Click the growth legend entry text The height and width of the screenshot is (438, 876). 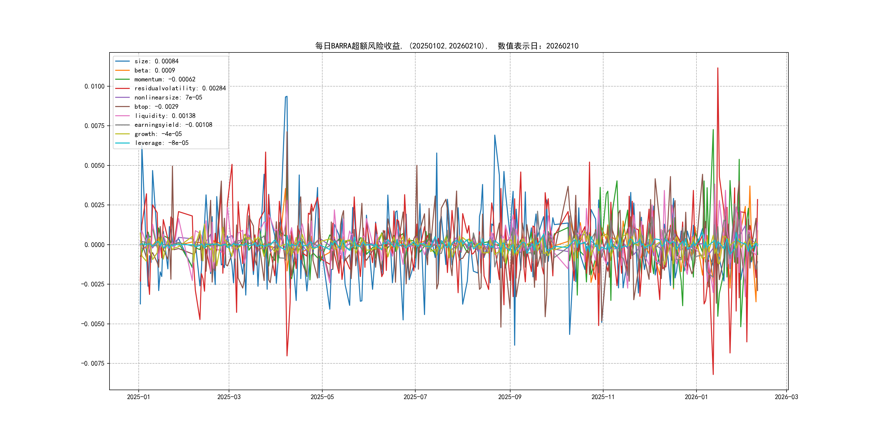(158, 134)
